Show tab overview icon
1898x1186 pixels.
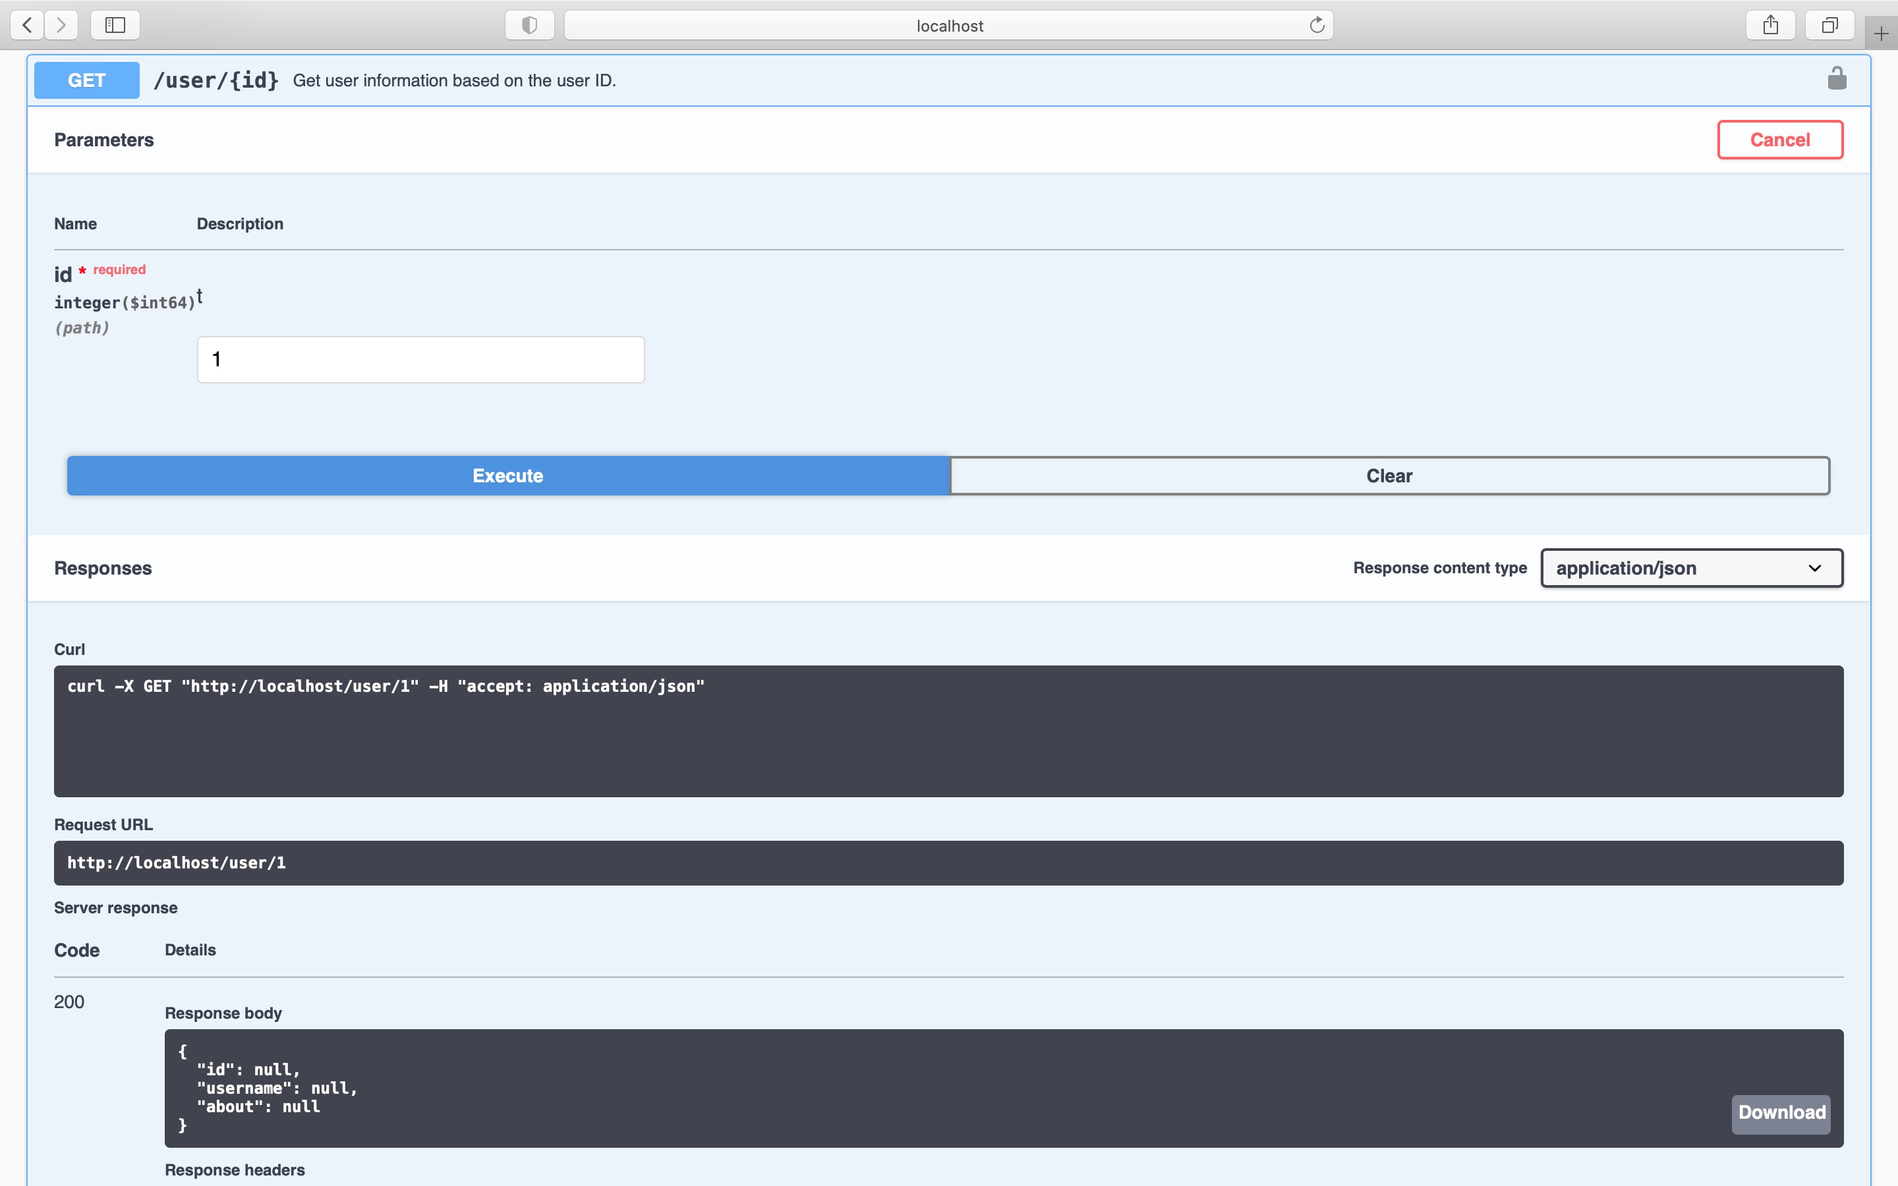(1829, 25)
